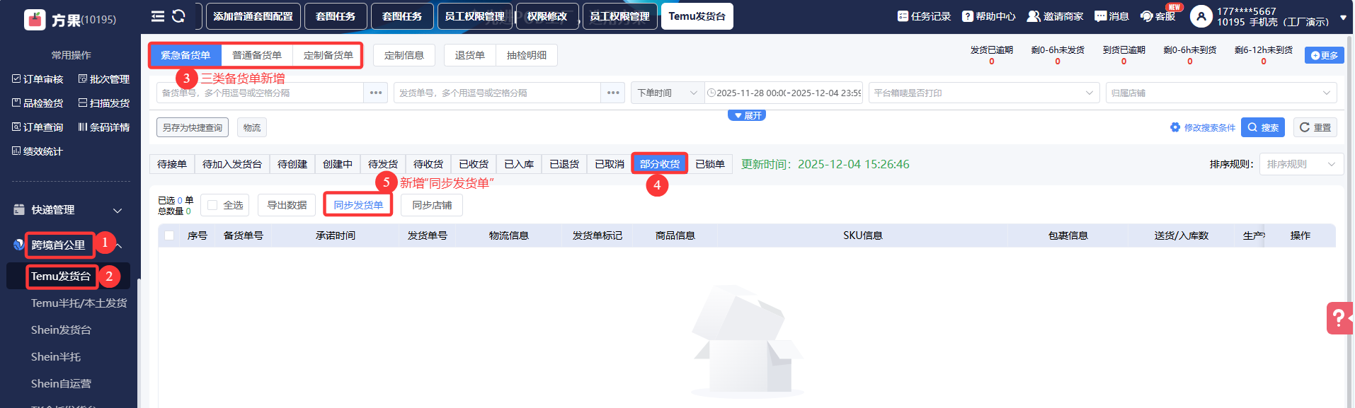Screen dimensions: 1355x408
Task: Open 订单审核 in sidebar
Action: point(38,79)
